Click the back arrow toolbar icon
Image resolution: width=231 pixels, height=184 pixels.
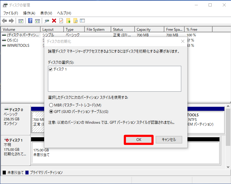4,21
